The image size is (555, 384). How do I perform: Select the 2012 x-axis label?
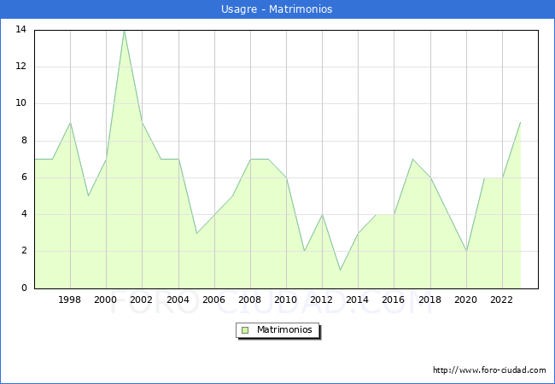[322, 300]
